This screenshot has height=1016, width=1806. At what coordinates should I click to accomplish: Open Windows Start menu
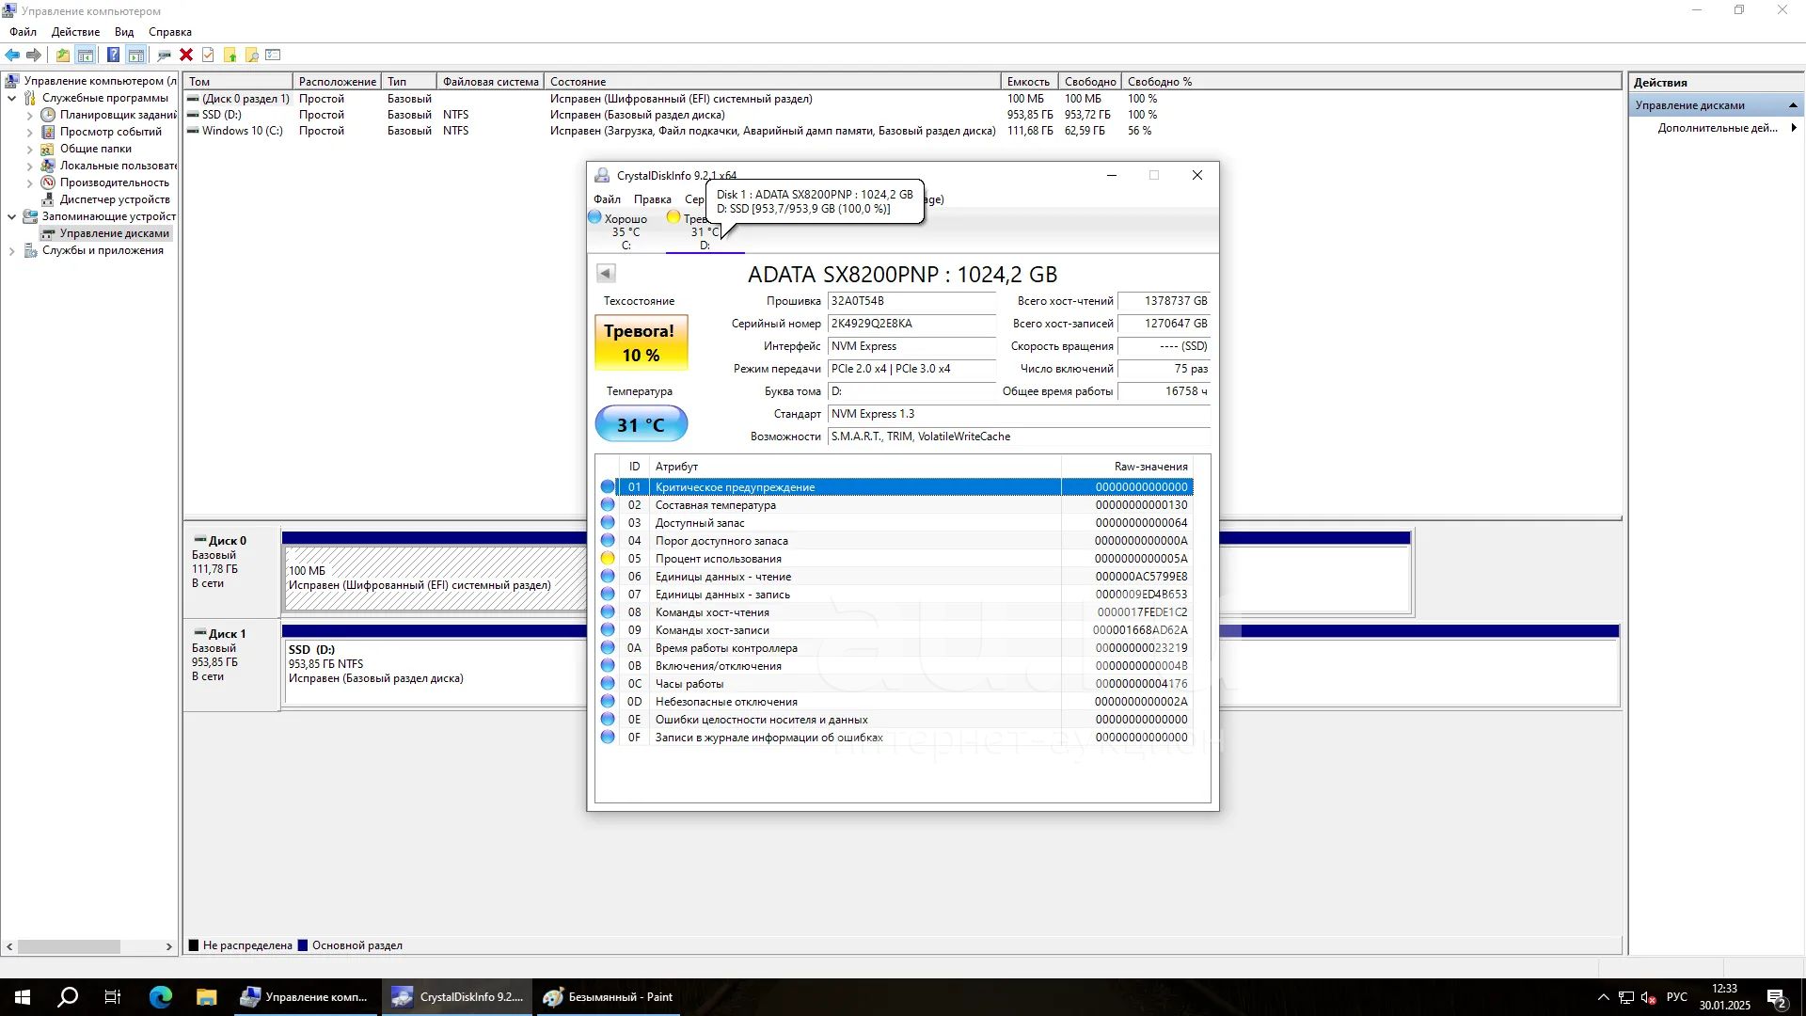(23, 997)
